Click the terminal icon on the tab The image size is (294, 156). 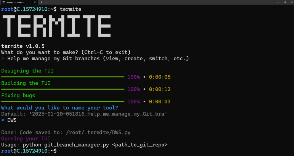[x=3, y=2]
